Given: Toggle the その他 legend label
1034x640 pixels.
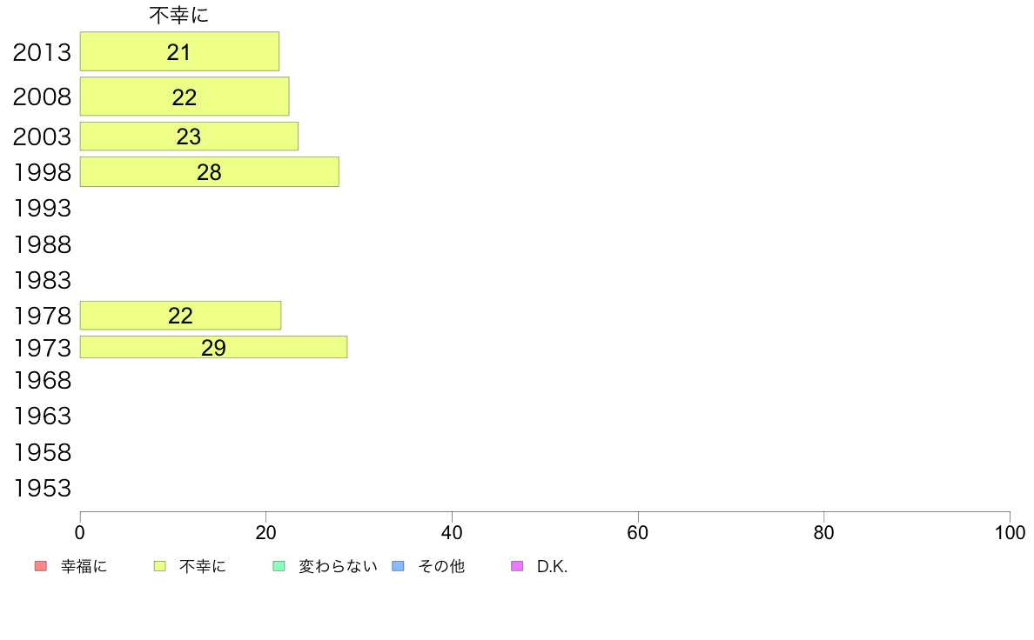Looking at the screenshot, I should (441, 566).
